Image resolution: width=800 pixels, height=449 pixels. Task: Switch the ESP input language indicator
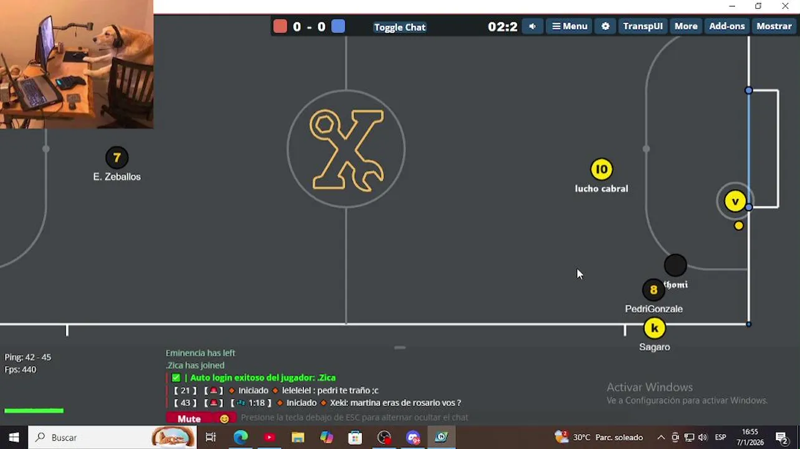721,437
